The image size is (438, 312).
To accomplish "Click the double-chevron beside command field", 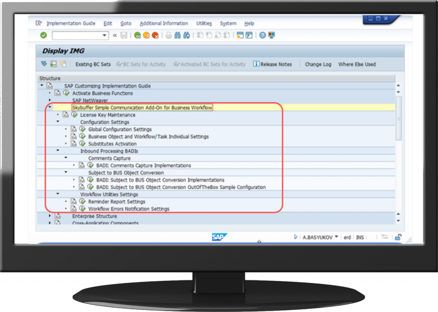I will (115, 35).
